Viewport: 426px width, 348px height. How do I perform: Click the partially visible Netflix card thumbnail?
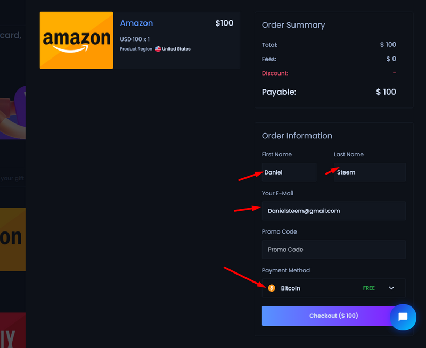coord(13,330)
